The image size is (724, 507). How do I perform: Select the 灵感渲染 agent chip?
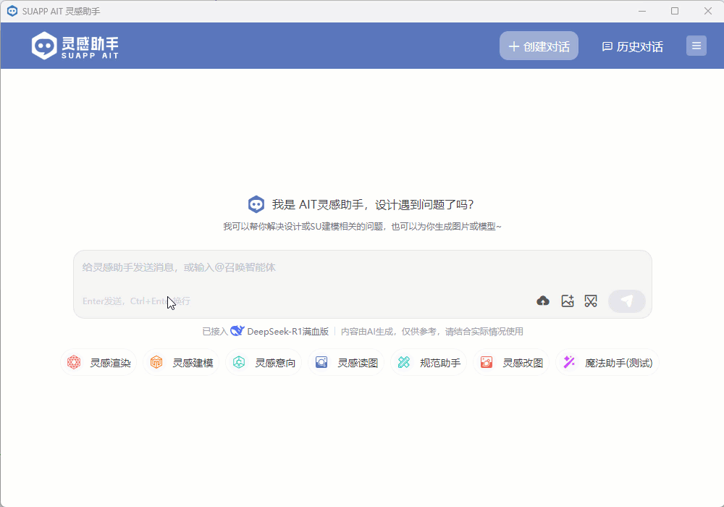[x=99, y=363]
